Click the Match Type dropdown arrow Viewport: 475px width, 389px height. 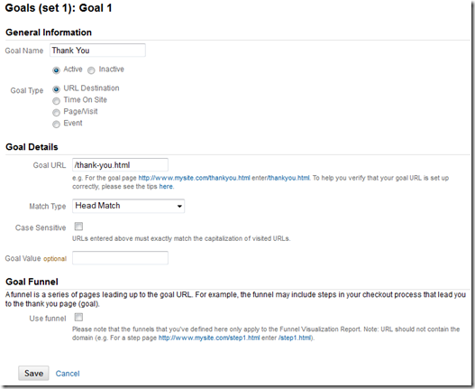tap(179, 207)
